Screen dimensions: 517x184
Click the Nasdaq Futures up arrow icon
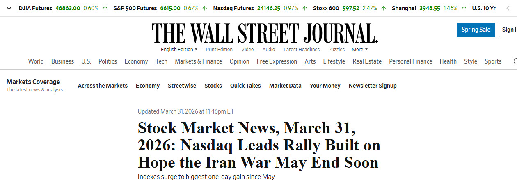(304, 8)
